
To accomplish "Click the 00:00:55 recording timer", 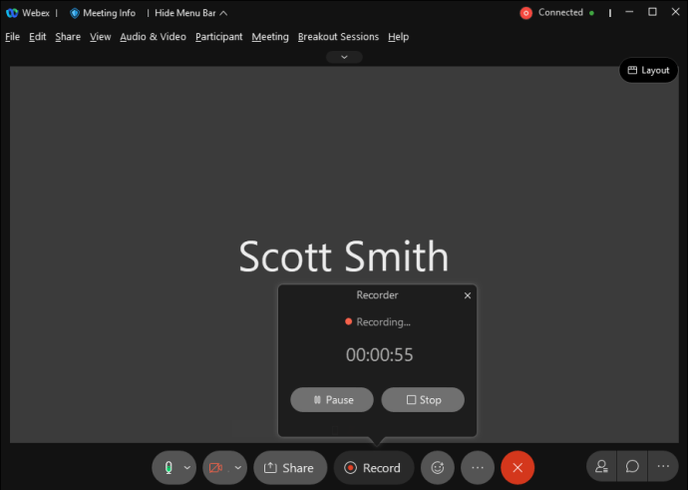I will [380, 354].
